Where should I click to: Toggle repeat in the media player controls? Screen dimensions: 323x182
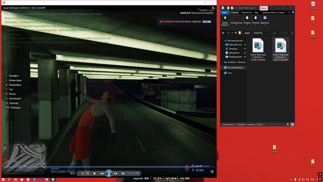88,173
